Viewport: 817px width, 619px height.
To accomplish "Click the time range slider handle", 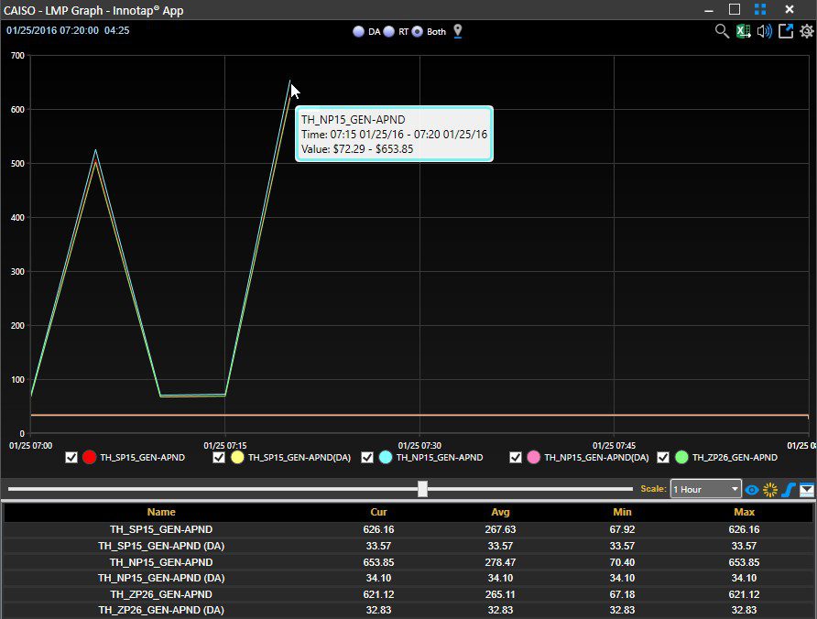I will click(x=422, y=489).
